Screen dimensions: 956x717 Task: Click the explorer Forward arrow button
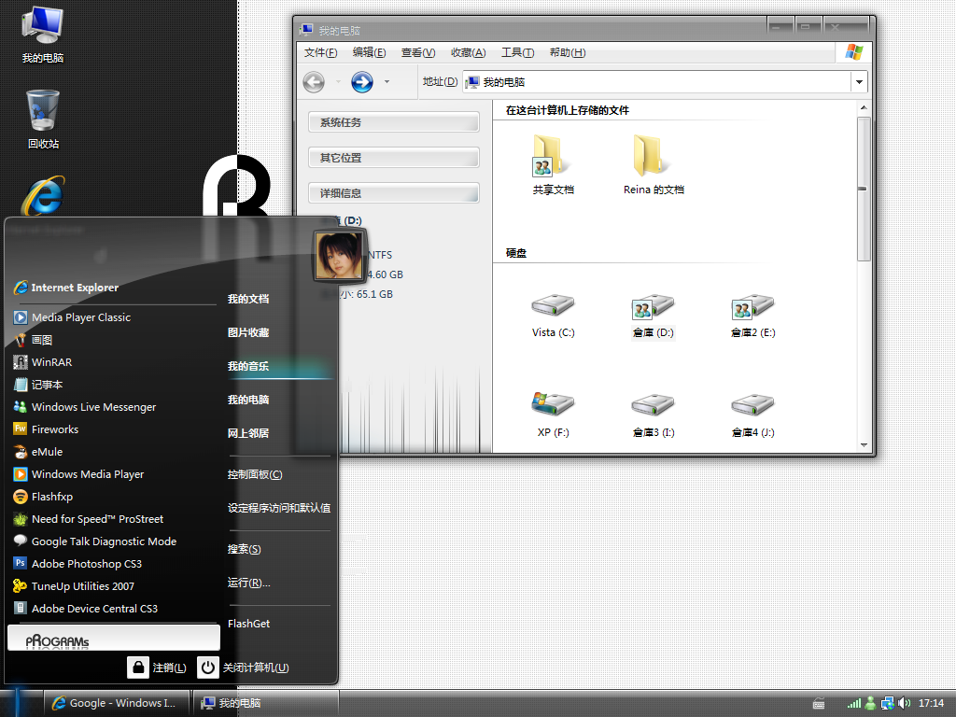pos(362,82)
